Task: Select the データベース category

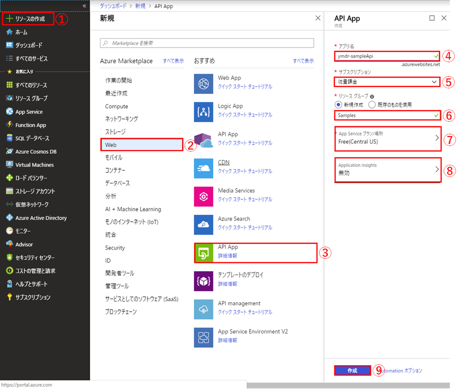Action: tap(118, 183)
